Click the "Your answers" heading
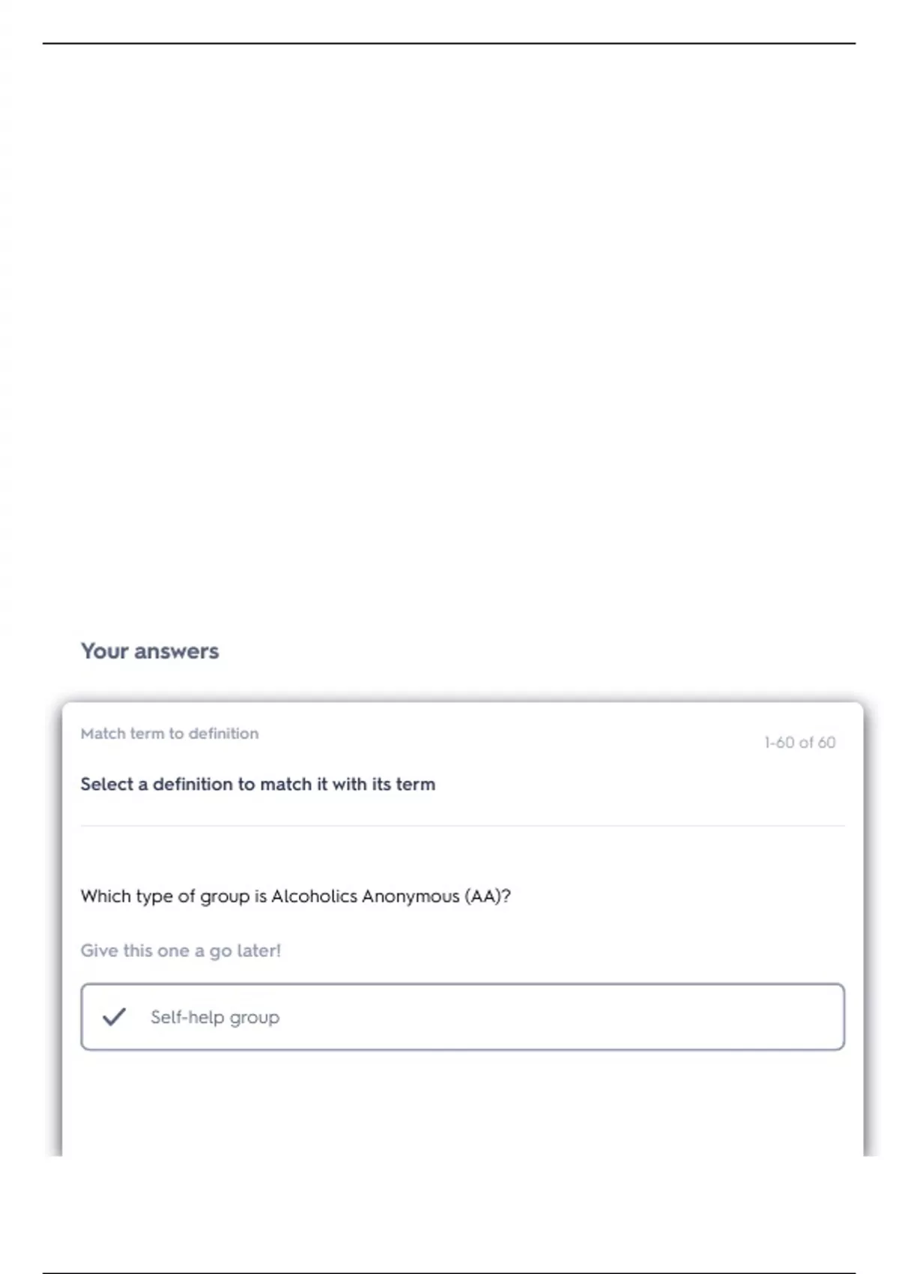899x1274 pixels. (x=150, y=650)
